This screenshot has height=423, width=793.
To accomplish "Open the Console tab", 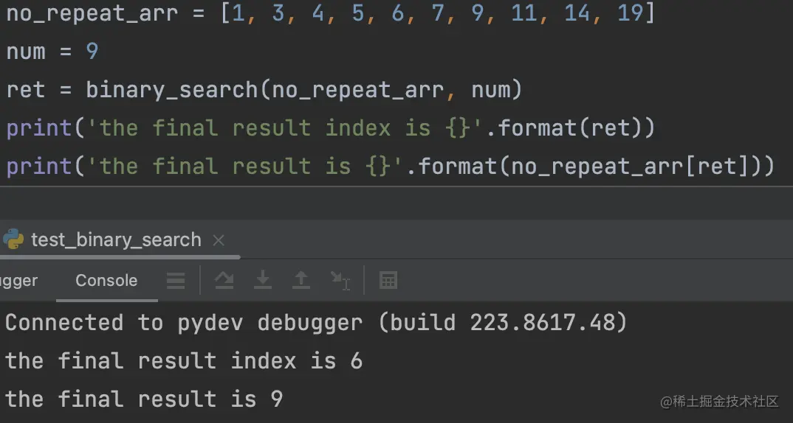I will point(106,280).
